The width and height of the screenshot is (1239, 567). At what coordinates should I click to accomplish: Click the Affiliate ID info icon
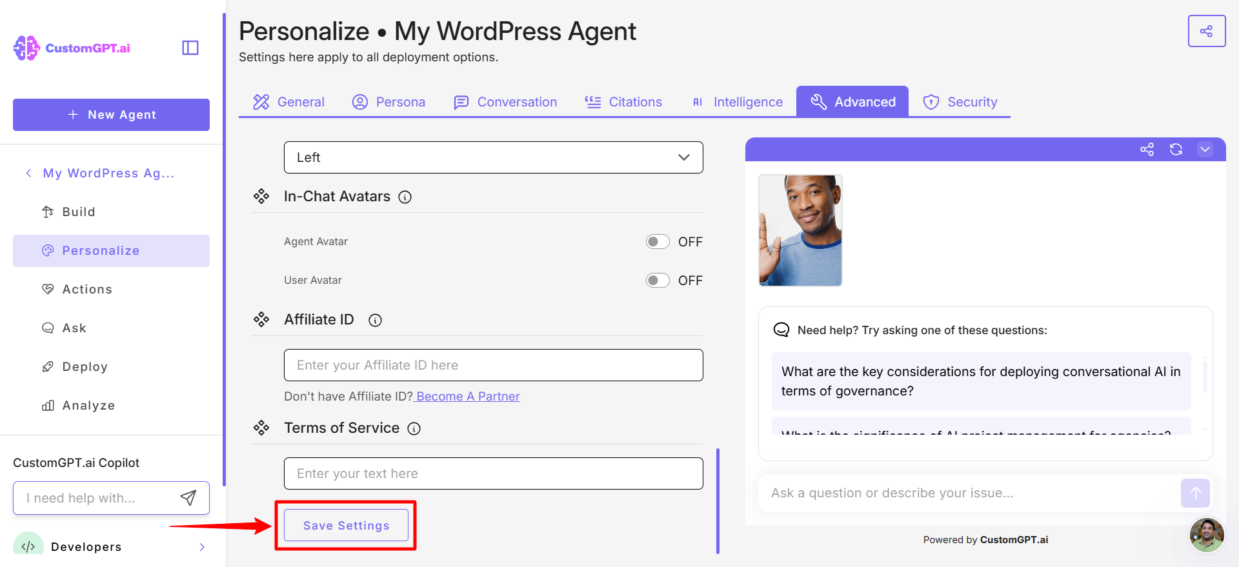(375, 321)
